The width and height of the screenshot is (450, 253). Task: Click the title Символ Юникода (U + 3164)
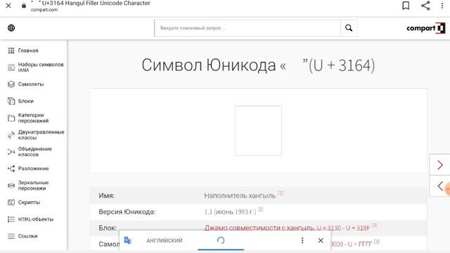click(x=258, y=65)
